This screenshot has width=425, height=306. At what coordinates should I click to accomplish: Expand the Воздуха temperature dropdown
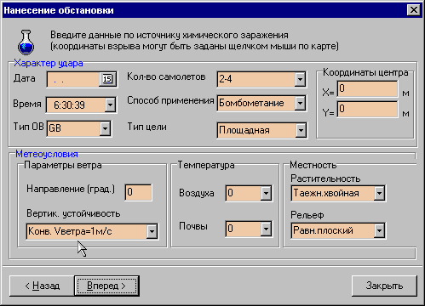coord(266,193)
